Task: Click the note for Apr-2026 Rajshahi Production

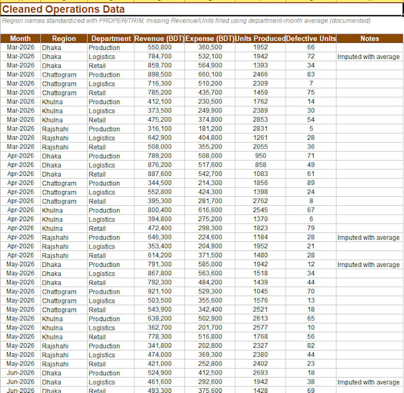Action: coord(370,237)
